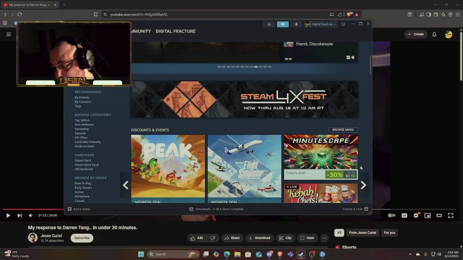
Task: Open Top Sellers category
Action: (82, 120)
